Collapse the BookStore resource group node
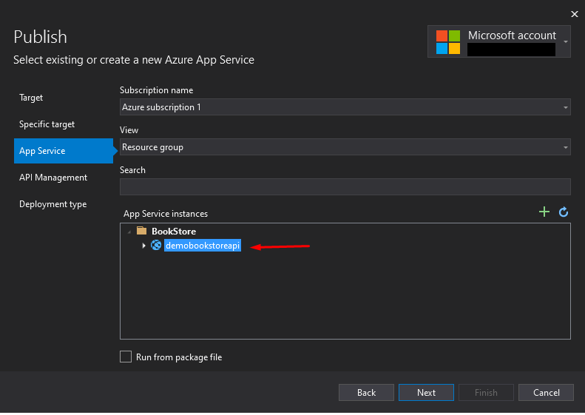 (x=129, y=232)
